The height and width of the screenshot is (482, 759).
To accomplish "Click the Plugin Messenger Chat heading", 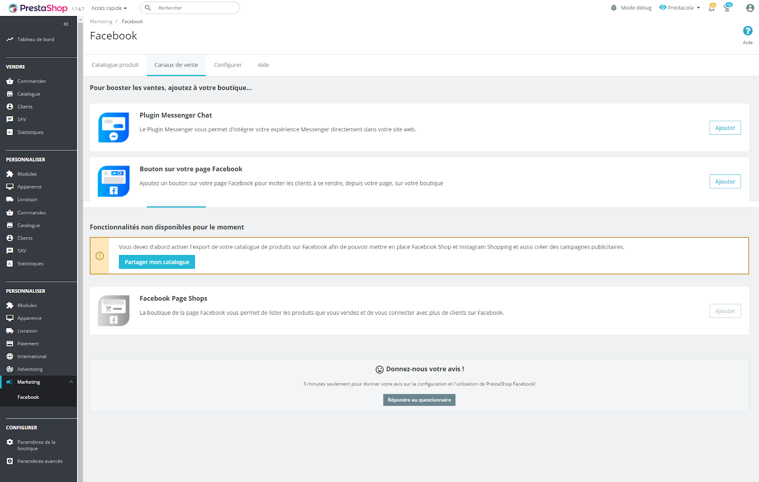I will pos(176,116).
